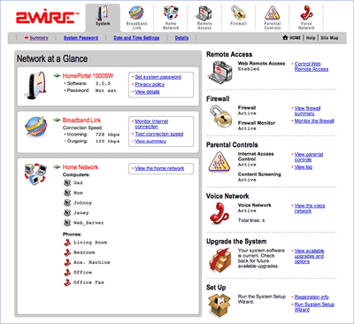Click the Voice Network red phone icon in the right panel
This screenshot has width=354, height=324.
pyautogui.click(x=219, y=213)
